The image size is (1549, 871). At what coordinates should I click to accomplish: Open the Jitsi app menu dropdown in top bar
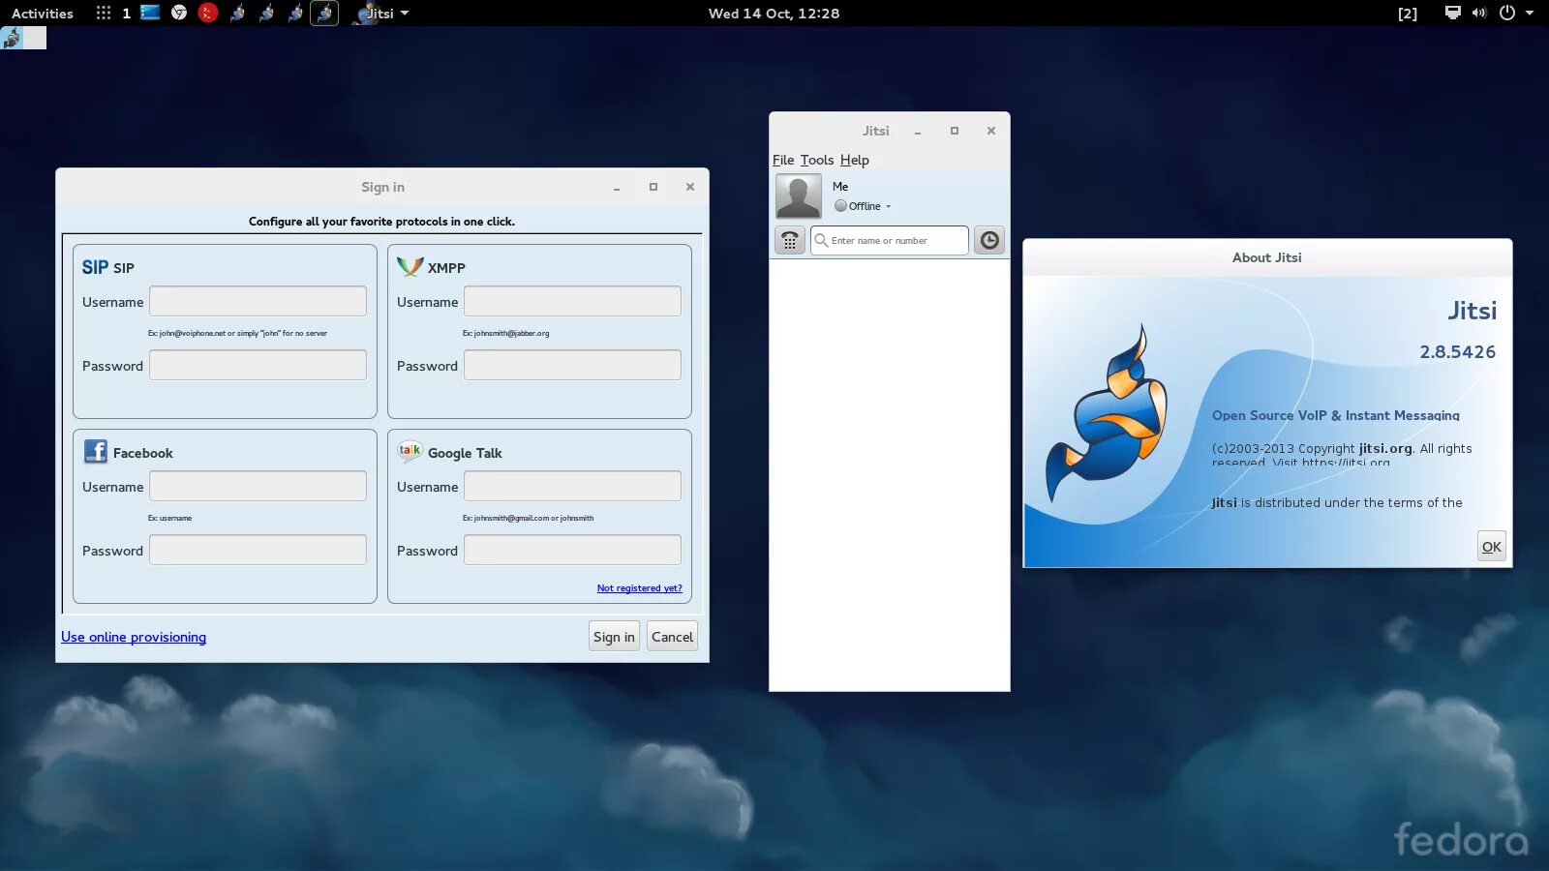tap(381, 14)
